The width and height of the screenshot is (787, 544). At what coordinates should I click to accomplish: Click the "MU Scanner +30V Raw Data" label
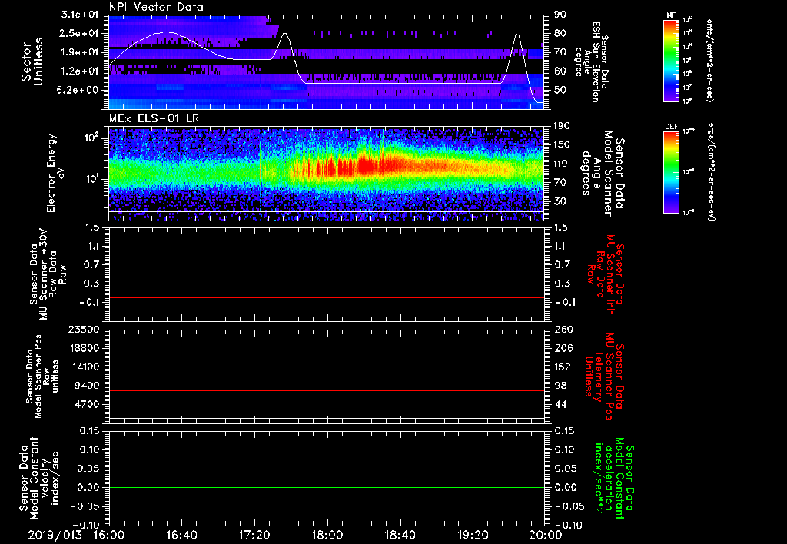coord(48,274)
